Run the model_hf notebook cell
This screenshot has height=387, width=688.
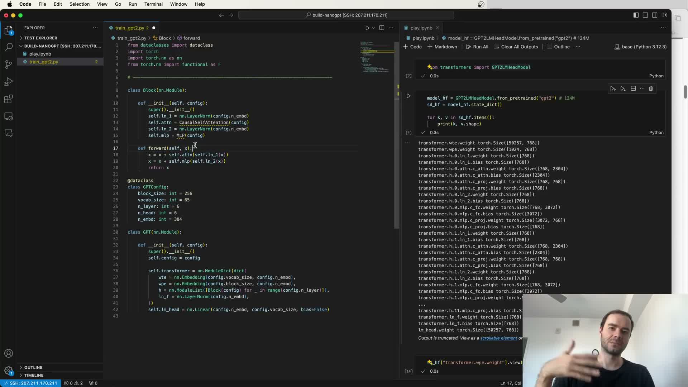click(408, 96)
